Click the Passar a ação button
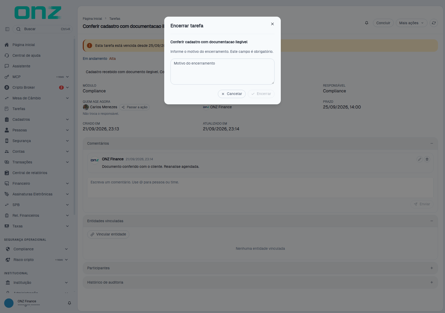 (135, 107)
